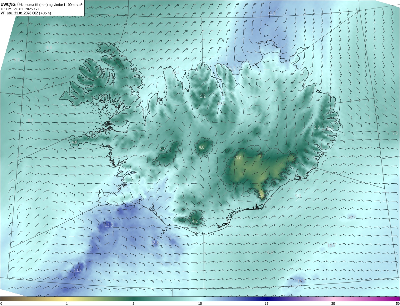Click the 5 tick on the color scale

click(x=133, y=303)
